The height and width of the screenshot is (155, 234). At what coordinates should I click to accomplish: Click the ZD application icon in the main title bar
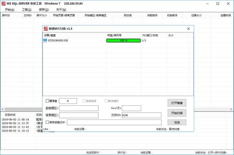4,4
